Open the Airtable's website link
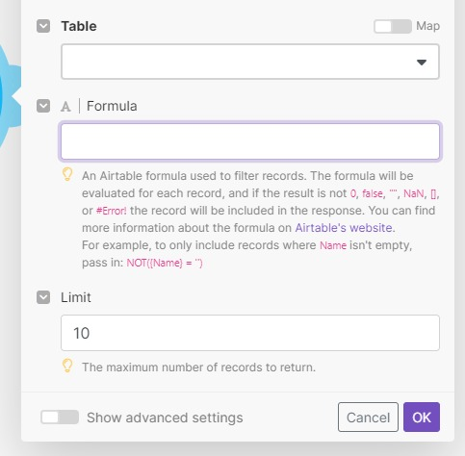465x456 pixels. [x=344, y=228]
